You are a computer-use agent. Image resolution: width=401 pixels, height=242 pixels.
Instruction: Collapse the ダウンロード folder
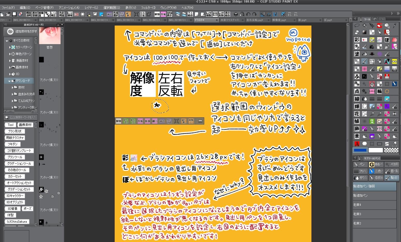(9, 81)
